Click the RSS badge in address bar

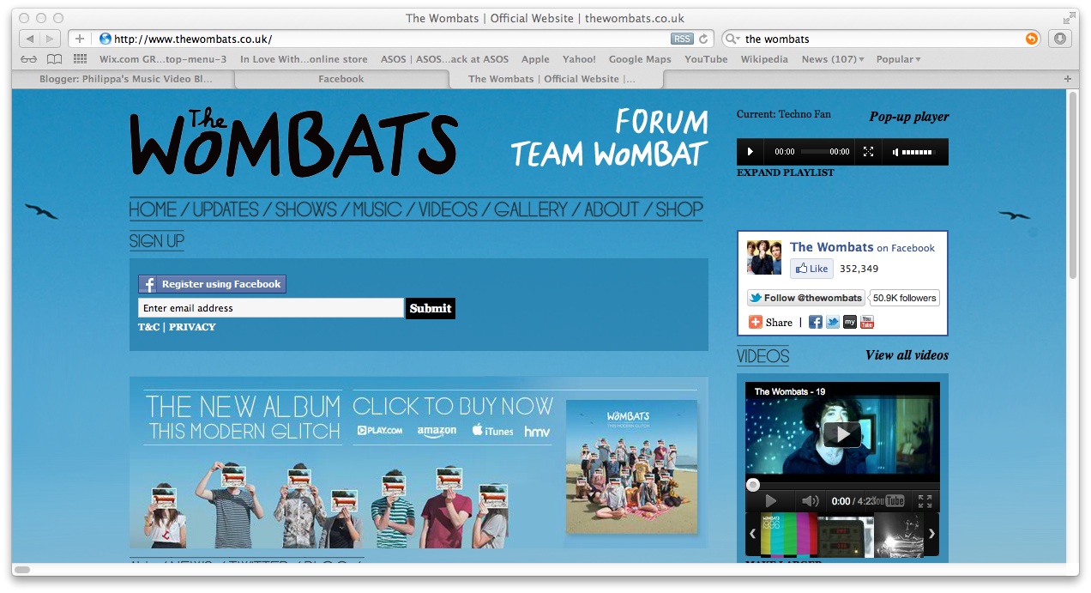point(682,39)
